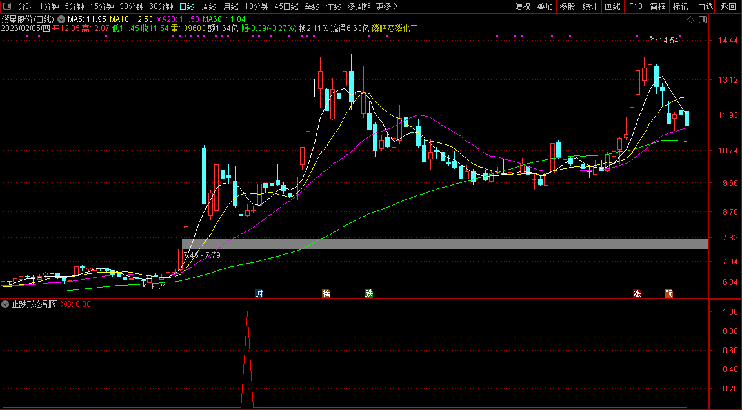Click the diamond icon near price axis
The width and height of the screenshot is (742, 410).
pyautogui.click(x=690, y=20)
